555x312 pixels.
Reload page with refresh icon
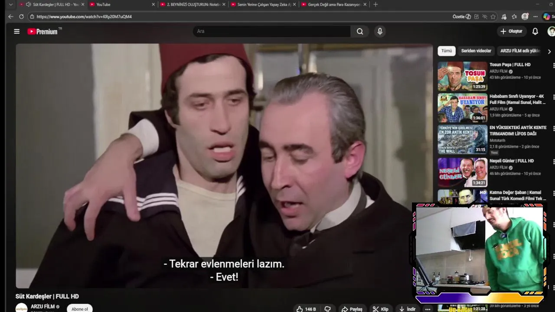[x=21, y=16]
